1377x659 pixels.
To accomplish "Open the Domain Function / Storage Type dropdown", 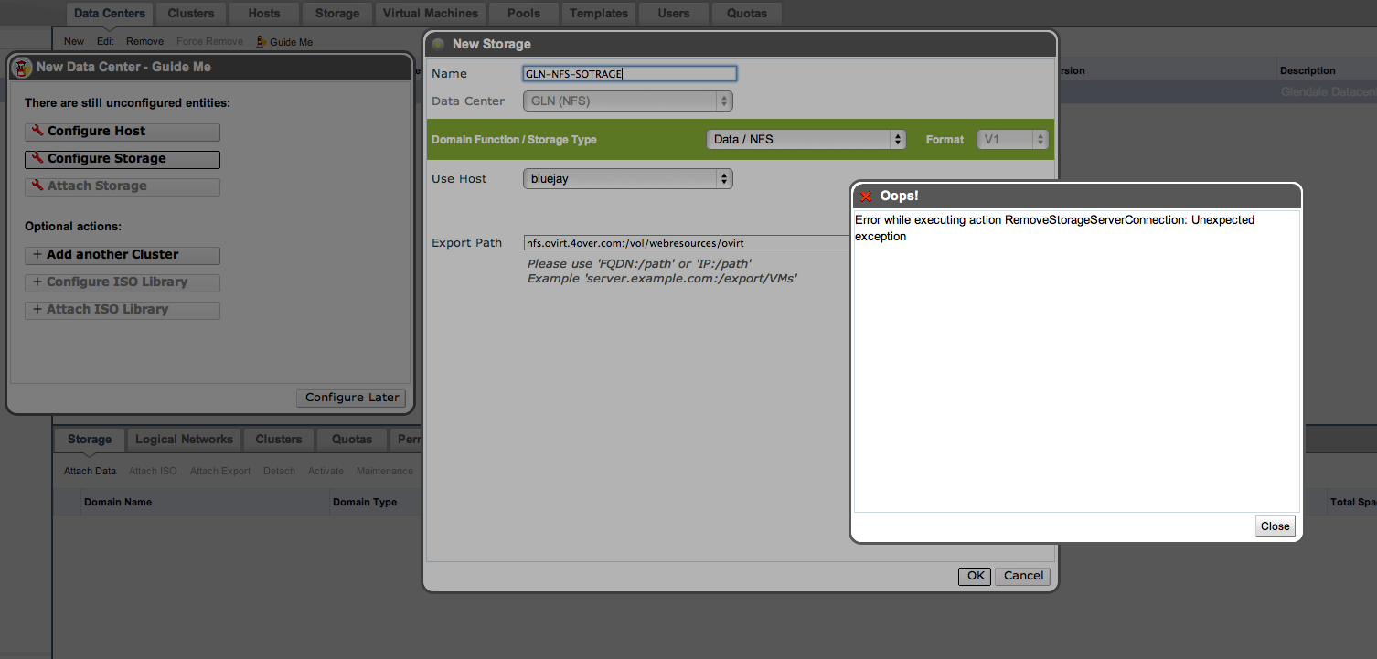I will [806, 140].
